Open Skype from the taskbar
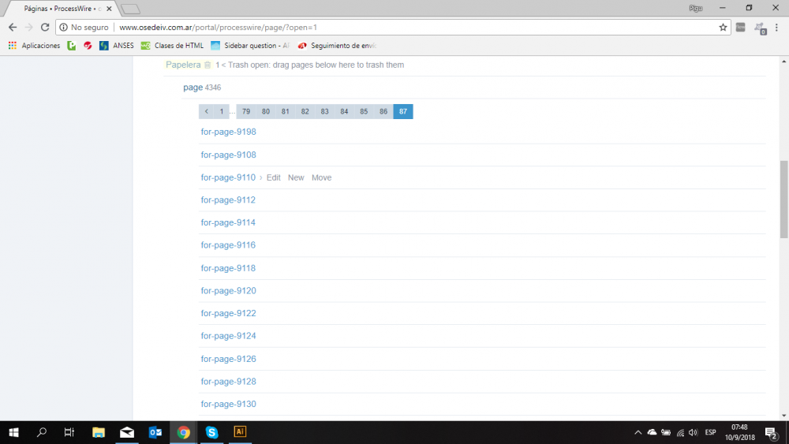The width and height of the screenshot is (789, 444). tap(211, 432)
